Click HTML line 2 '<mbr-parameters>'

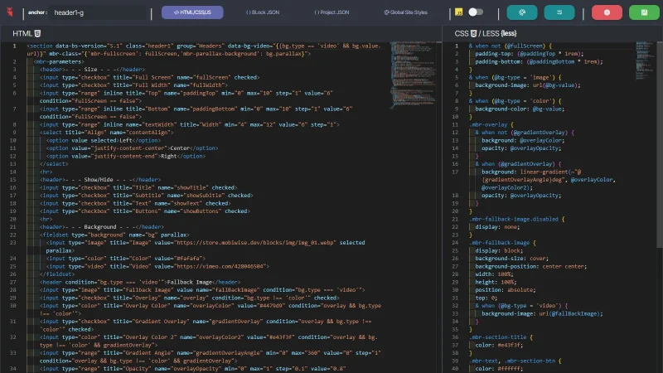coord(59,61)
